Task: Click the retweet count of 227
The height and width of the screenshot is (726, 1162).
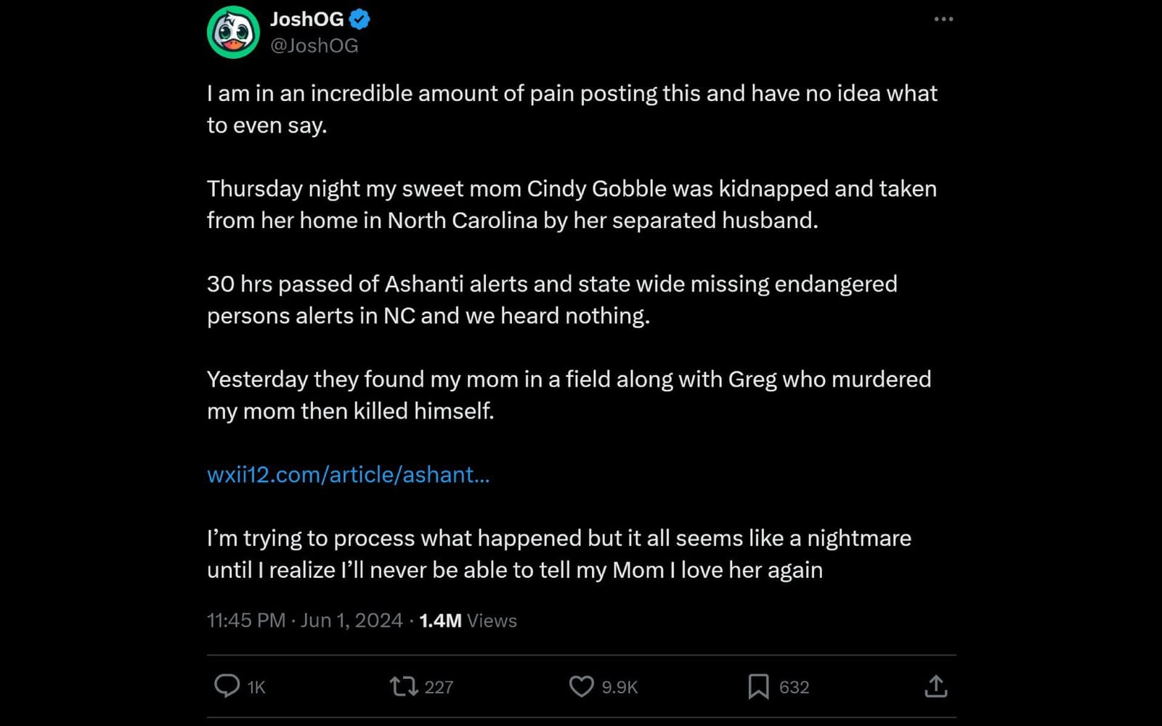Action: [x=441, y=685]
